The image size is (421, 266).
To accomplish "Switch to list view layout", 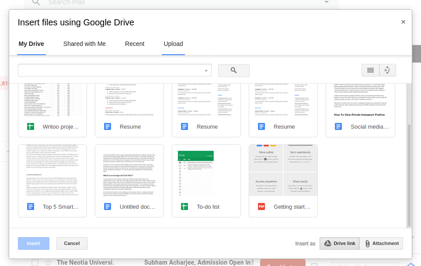I will [x=370, y=70].
